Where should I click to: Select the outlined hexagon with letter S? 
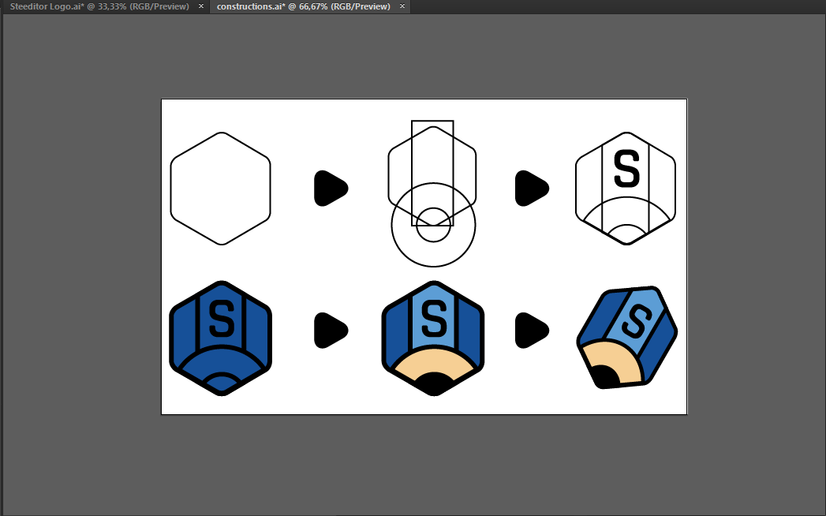tap(626, 189)
